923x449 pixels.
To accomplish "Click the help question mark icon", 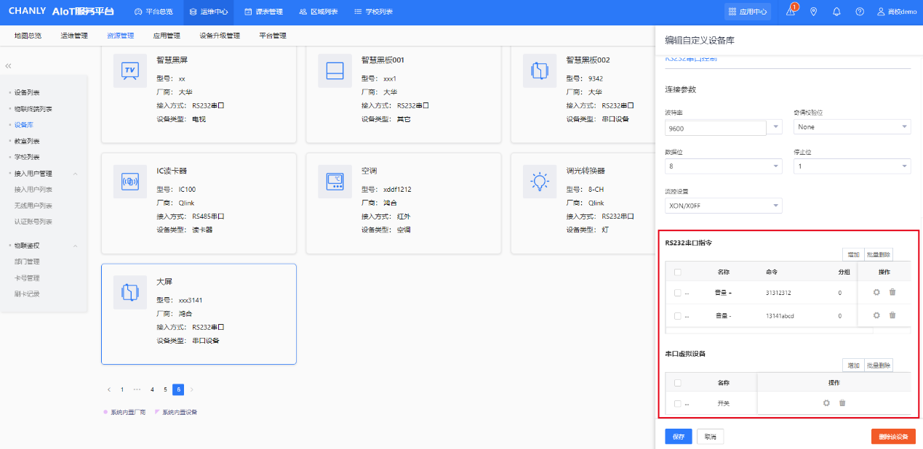I will point(860,12).
